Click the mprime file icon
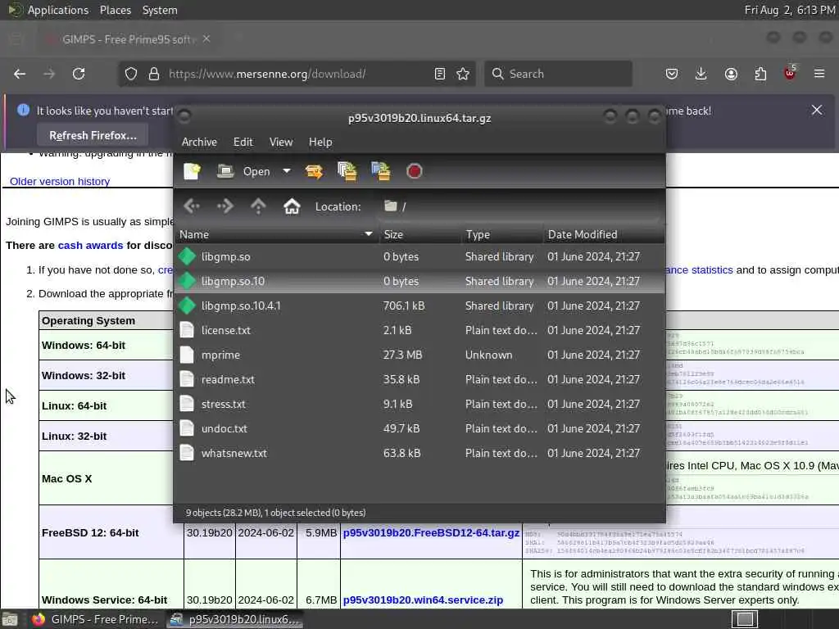 pyautogui.click(x=187, y=355)
